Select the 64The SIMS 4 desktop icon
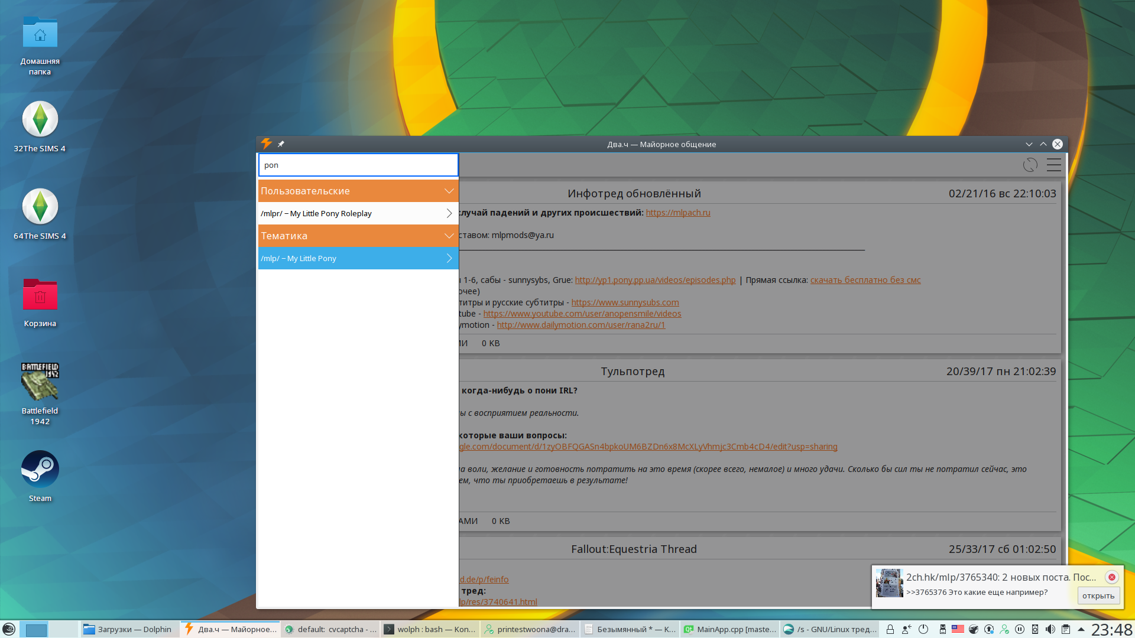1135x638 pixels. point(40,214)
